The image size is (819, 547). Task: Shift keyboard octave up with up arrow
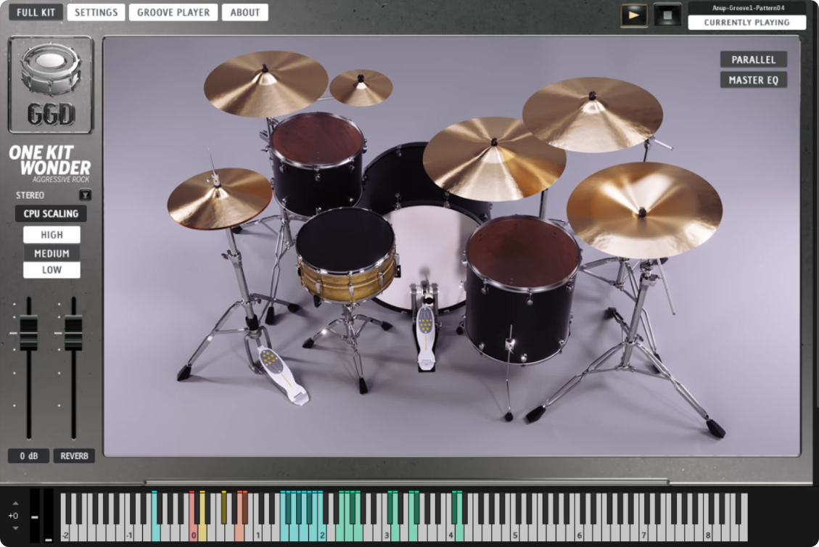[15, 503]
